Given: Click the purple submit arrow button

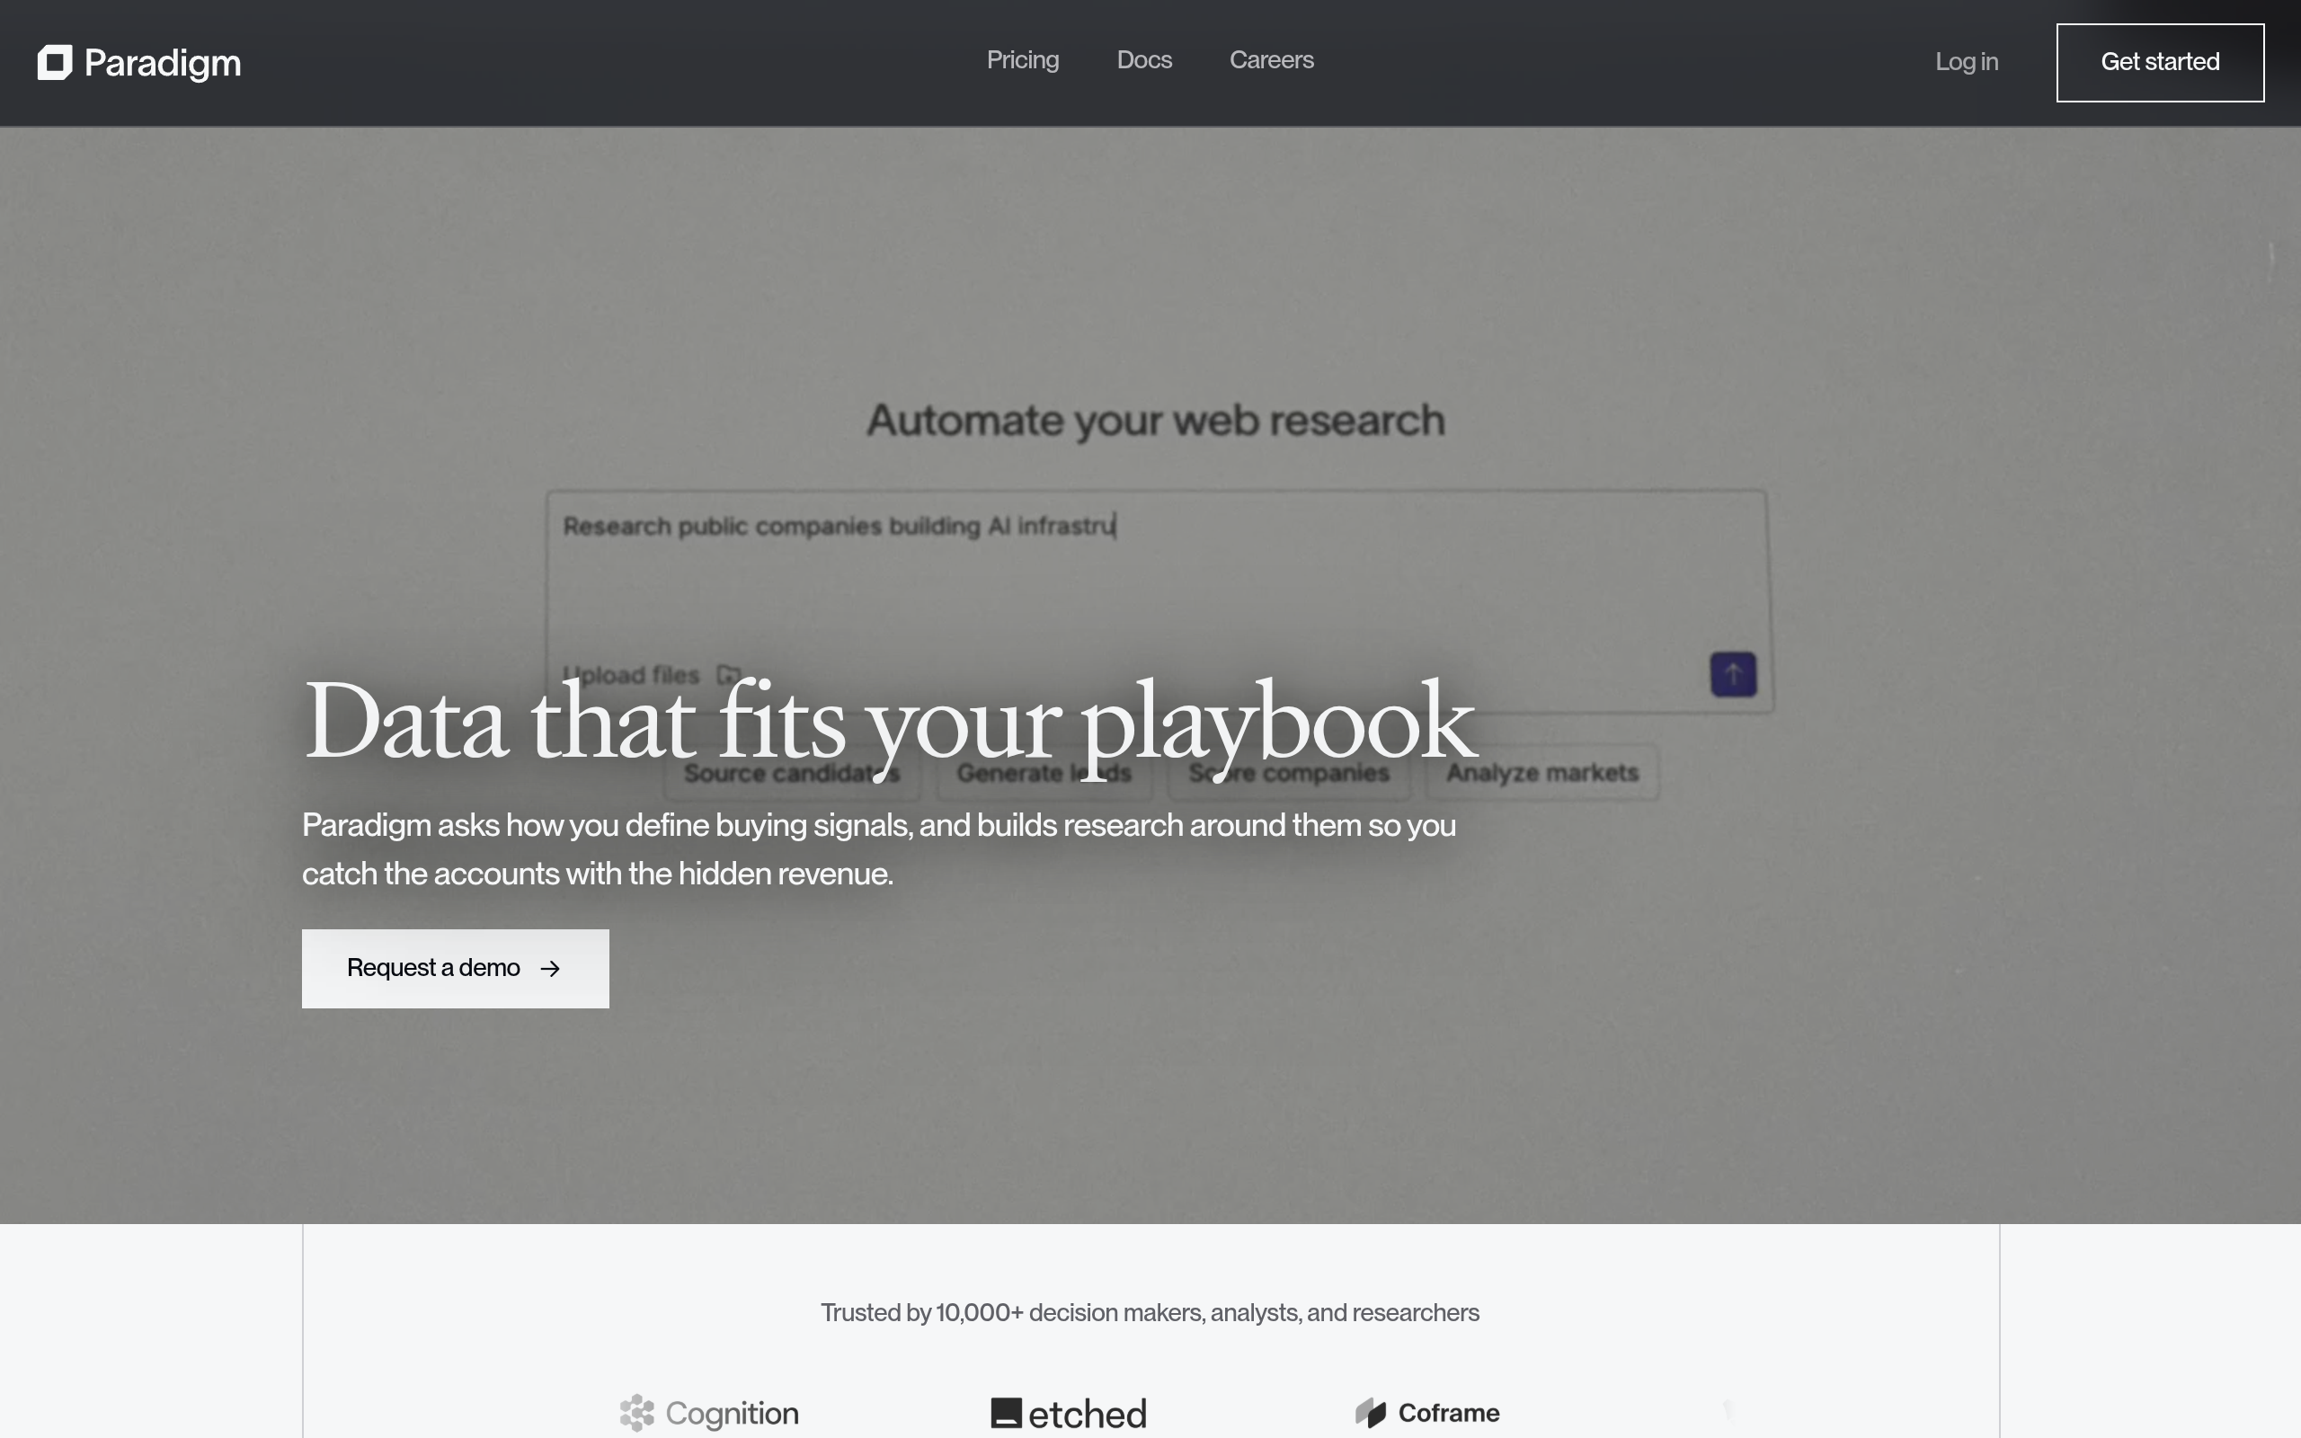Looking at the screenshot, I should (x=1732, y=674).
